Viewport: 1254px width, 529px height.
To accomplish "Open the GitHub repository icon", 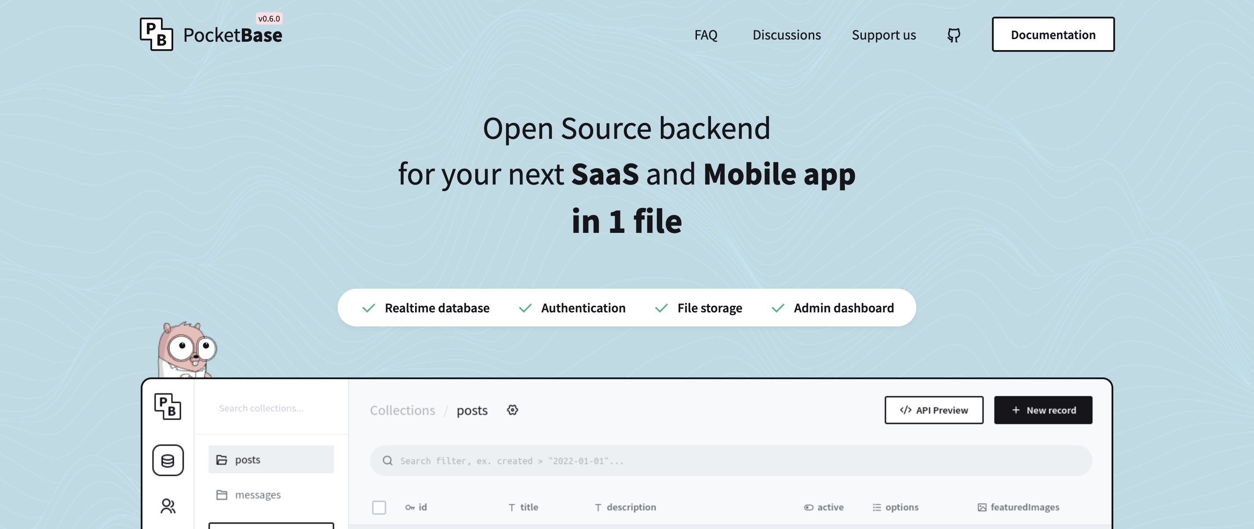I will [x=954, y=35].
